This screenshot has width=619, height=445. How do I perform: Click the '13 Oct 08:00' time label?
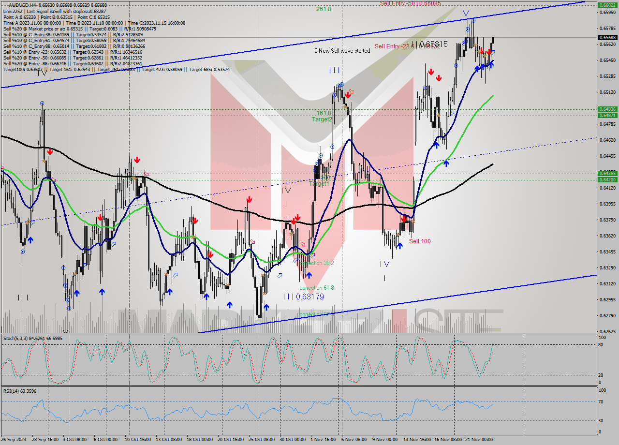(168, 440)
